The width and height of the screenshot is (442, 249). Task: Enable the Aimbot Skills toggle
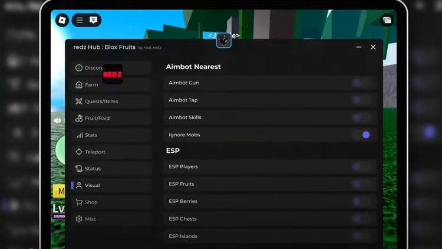point(361,117)
